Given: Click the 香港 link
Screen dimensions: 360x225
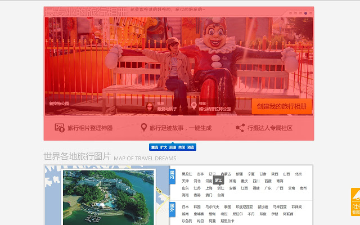Looking at the screenshot, I should [x=197, y=195].
